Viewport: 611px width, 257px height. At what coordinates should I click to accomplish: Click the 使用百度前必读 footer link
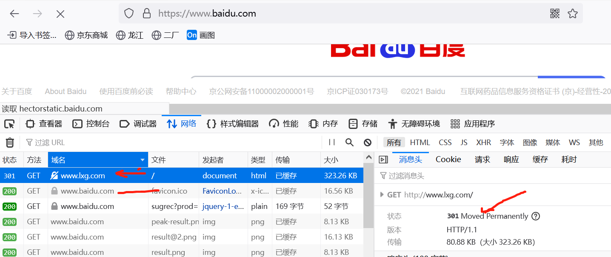[126, 91]
